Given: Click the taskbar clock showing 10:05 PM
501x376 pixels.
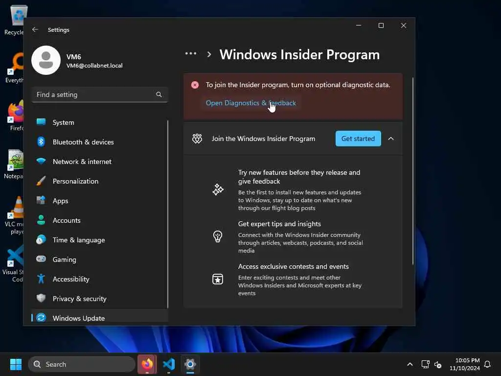Looking at the screenshot, I should click(x=464, y=364).
